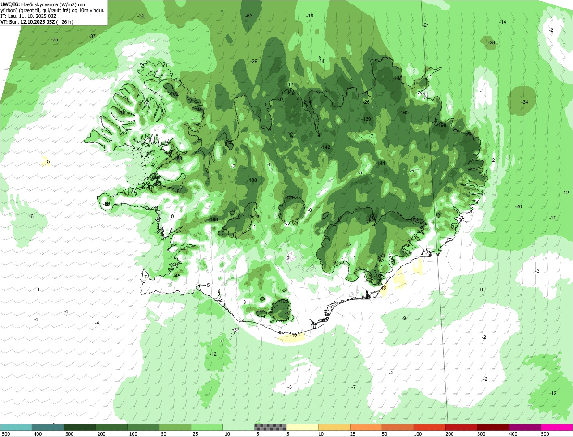573x437 pixels.
Task: Click the -141 map value
Action: (381, 163)
